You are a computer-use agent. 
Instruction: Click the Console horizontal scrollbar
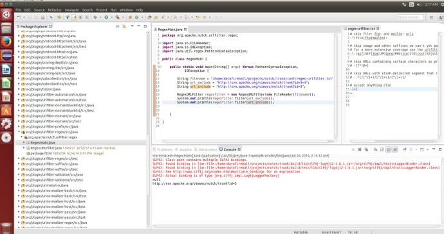click(x=296, y=226)
